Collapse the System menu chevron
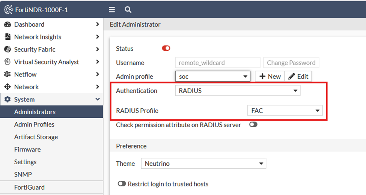 pos(98,99)
